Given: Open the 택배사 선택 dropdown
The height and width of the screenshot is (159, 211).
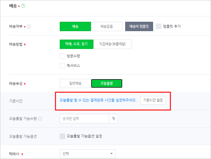Looking at the screenshot, I should pos(88,154).
